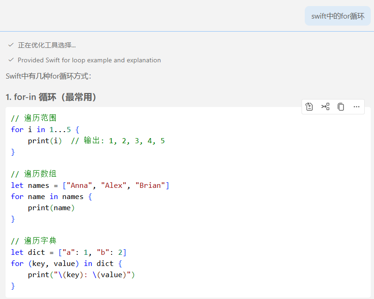Click the Insert at Cursor icon
Image resolution: width=374 pixels, height=299 pixels.
325,106
